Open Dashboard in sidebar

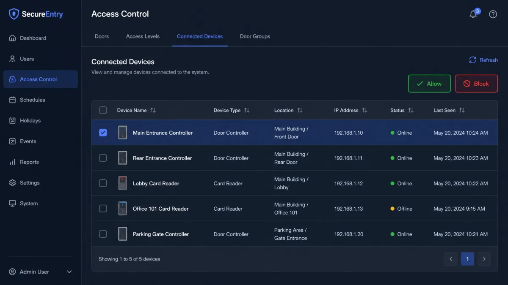tap(41, 38)
